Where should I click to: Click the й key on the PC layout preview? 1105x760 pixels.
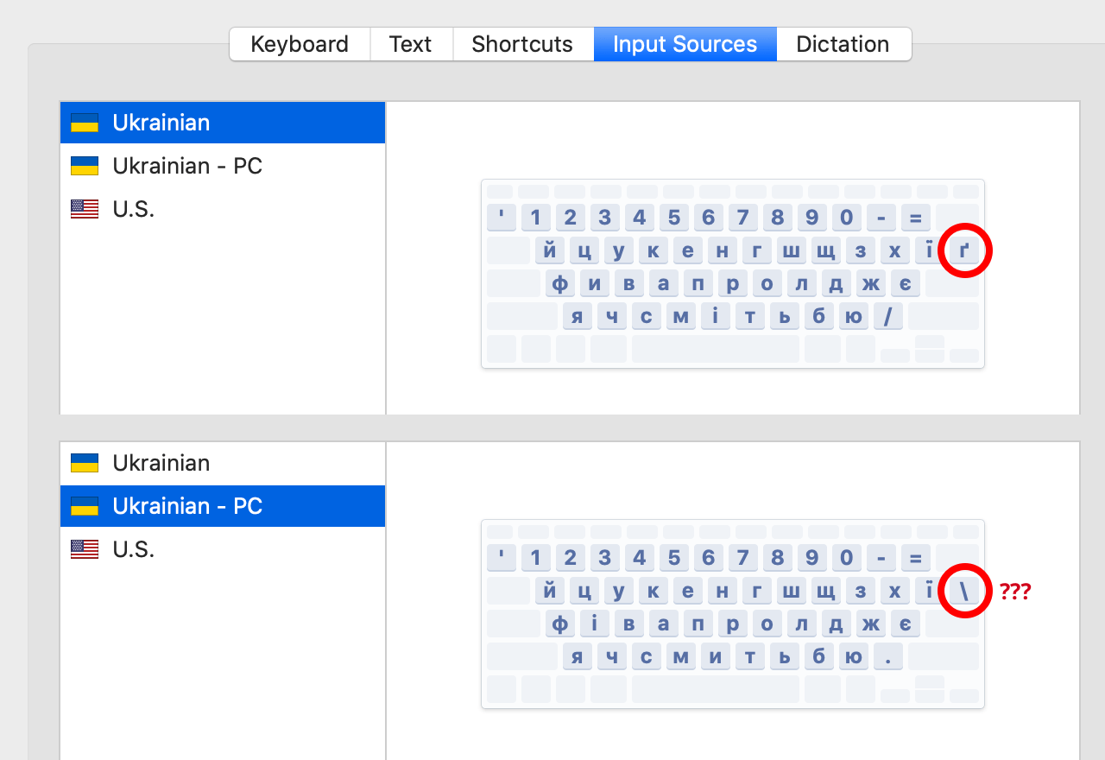(551, 591)
